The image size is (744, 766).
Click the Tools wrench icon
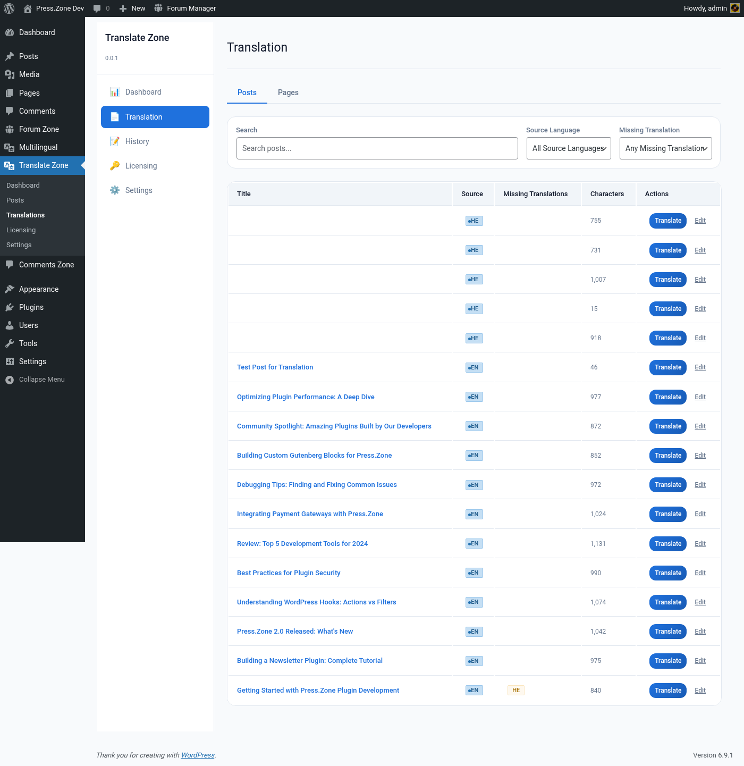point(10,343)
